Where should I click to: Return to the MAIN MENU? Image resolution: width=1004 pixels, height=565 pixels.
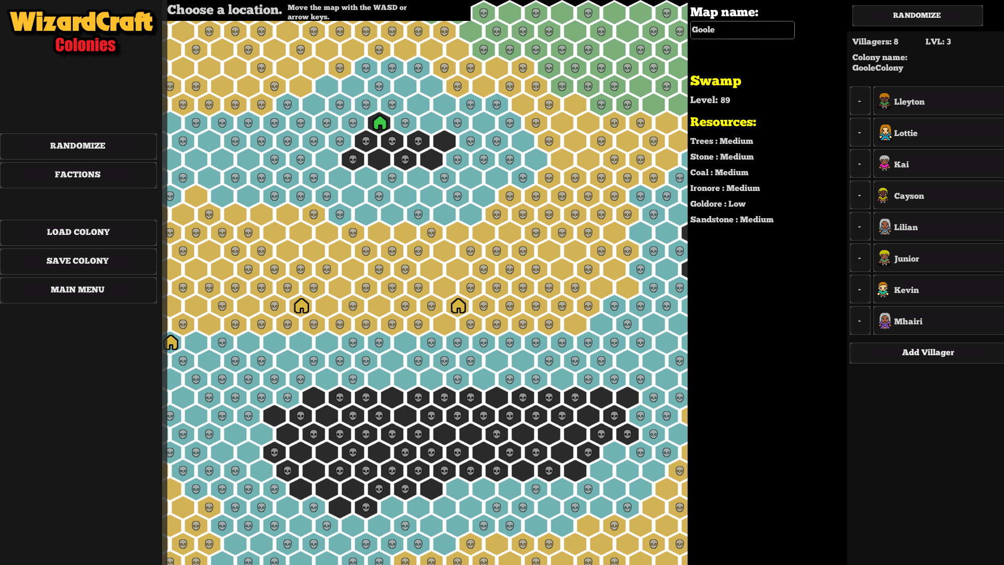pos(78,290)
